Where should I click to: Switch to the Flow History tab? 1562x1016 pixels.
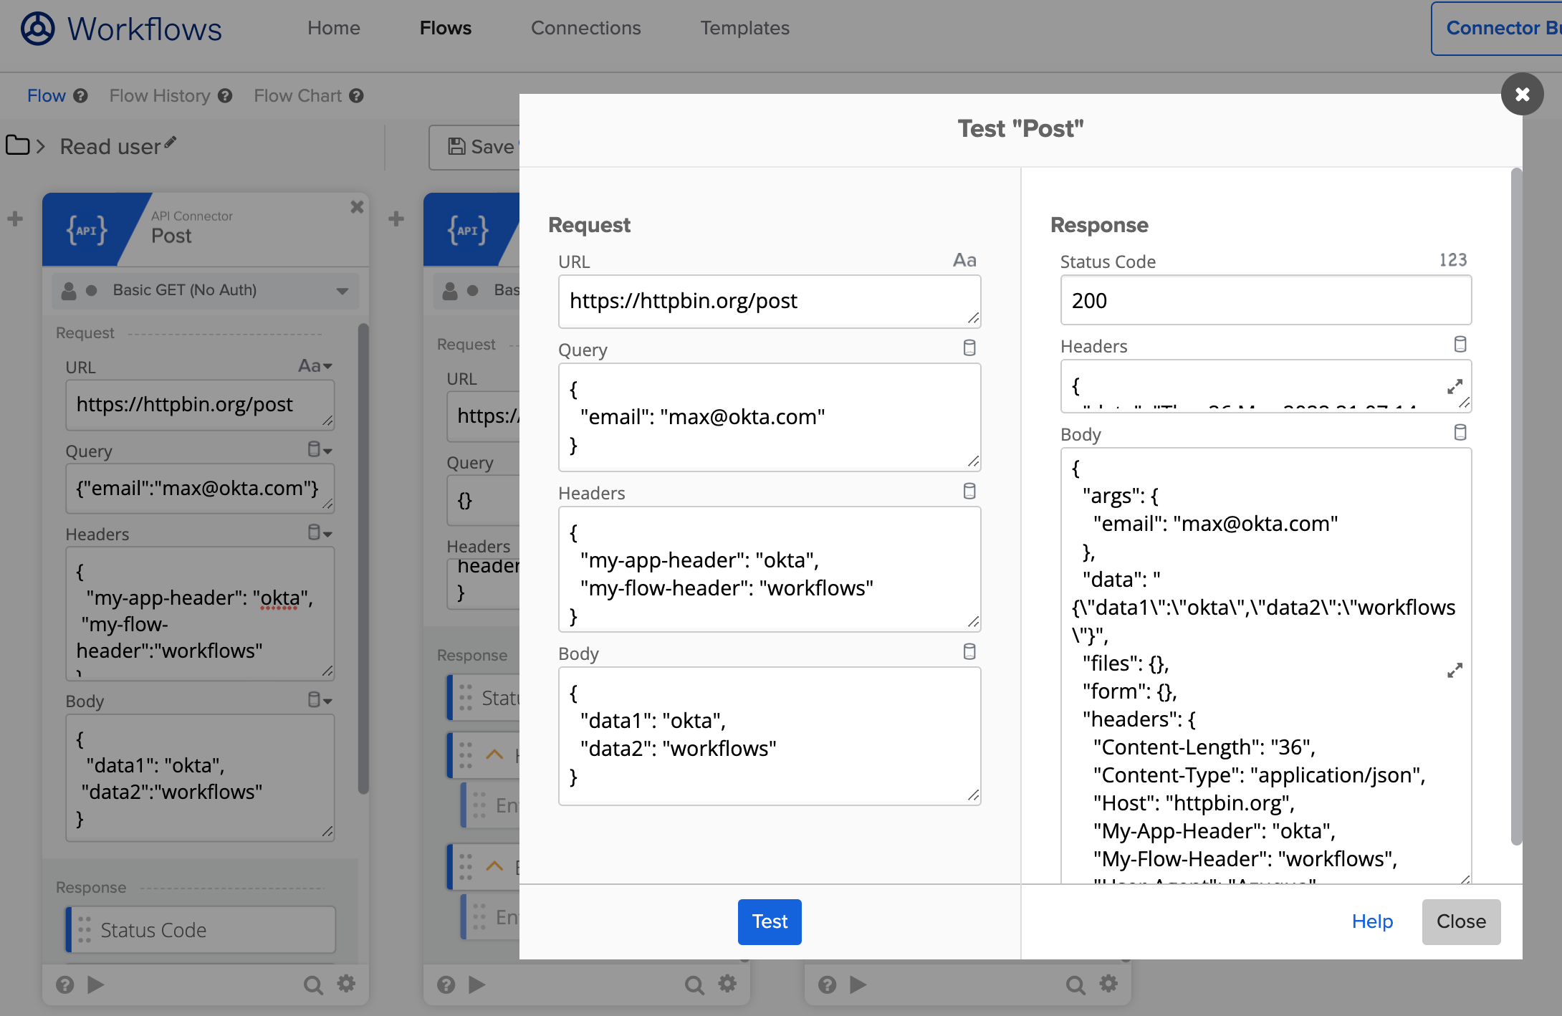coord(160,95)
